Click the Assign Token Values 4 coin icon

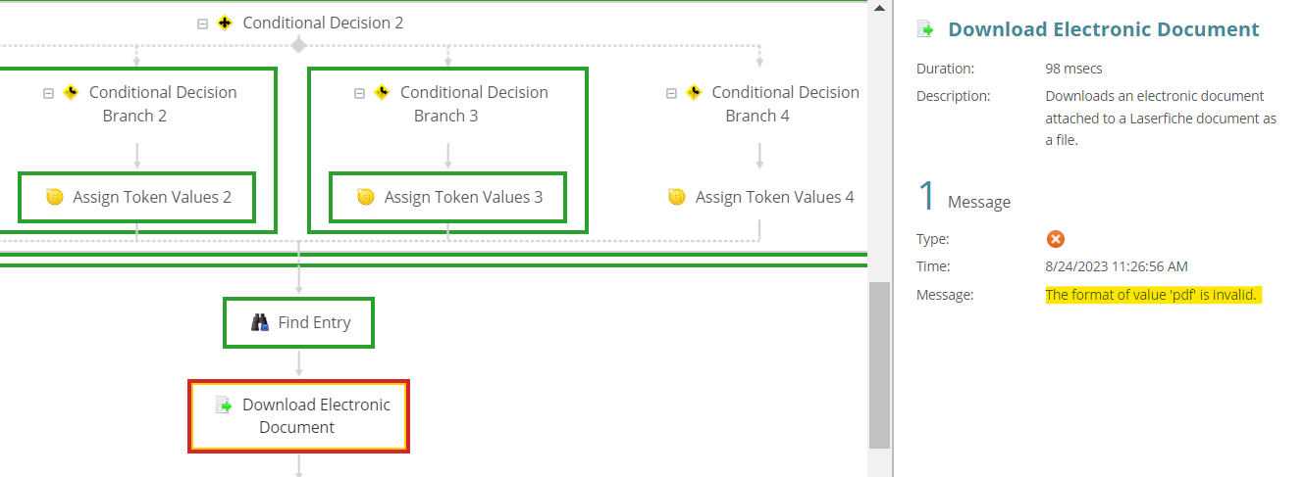[x=677, y=198]
